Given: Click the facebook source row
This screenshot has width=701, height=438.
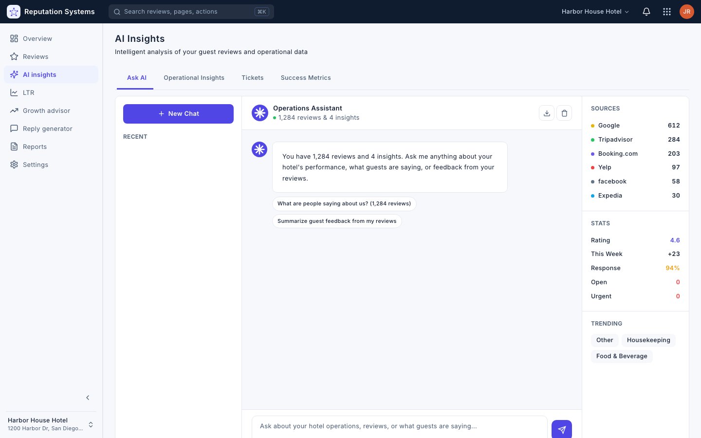Looking at the screenshot, I should click(635, 182).
